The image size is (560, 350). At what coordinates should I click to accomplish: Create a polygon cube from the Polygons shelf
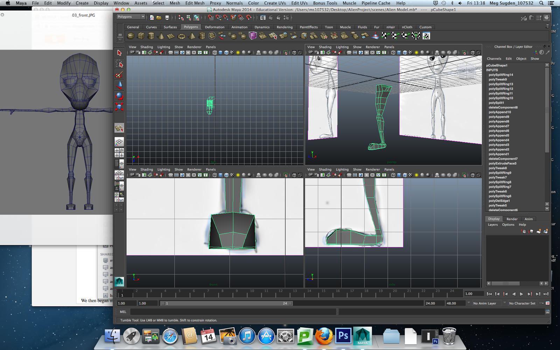141,35
